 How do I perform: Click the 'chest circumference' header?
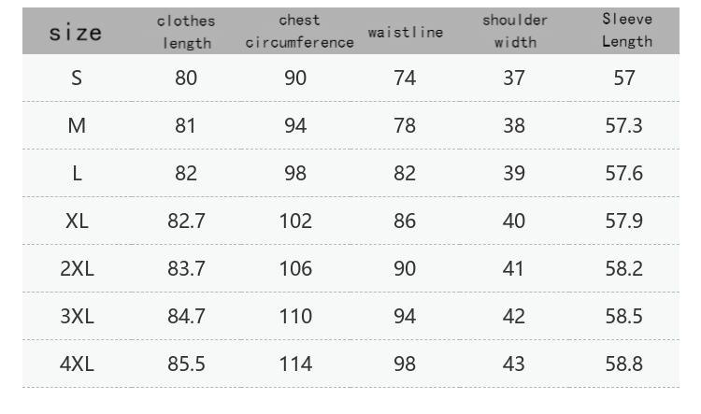[x=299, y=32]
